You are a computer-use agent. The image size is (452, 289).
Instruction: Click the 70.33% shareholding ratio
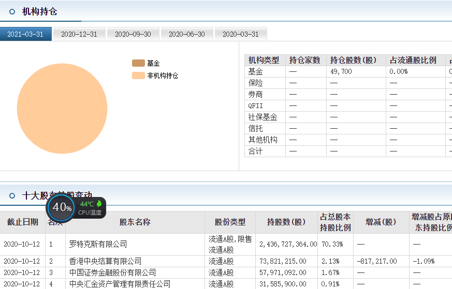[332, 244]
